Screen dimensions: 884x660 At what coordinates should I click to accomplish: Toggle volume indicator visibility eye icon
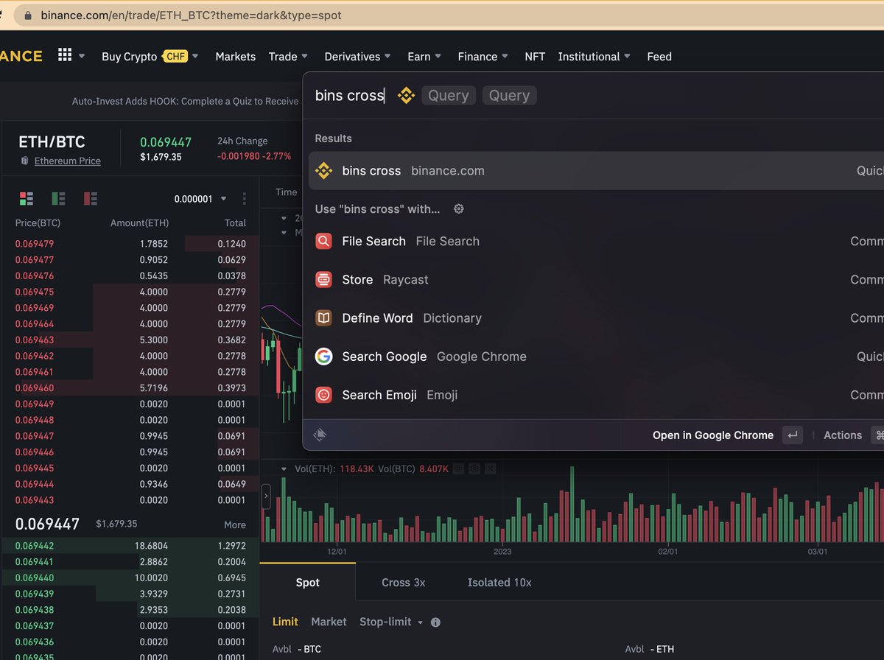tap(459, 468)
